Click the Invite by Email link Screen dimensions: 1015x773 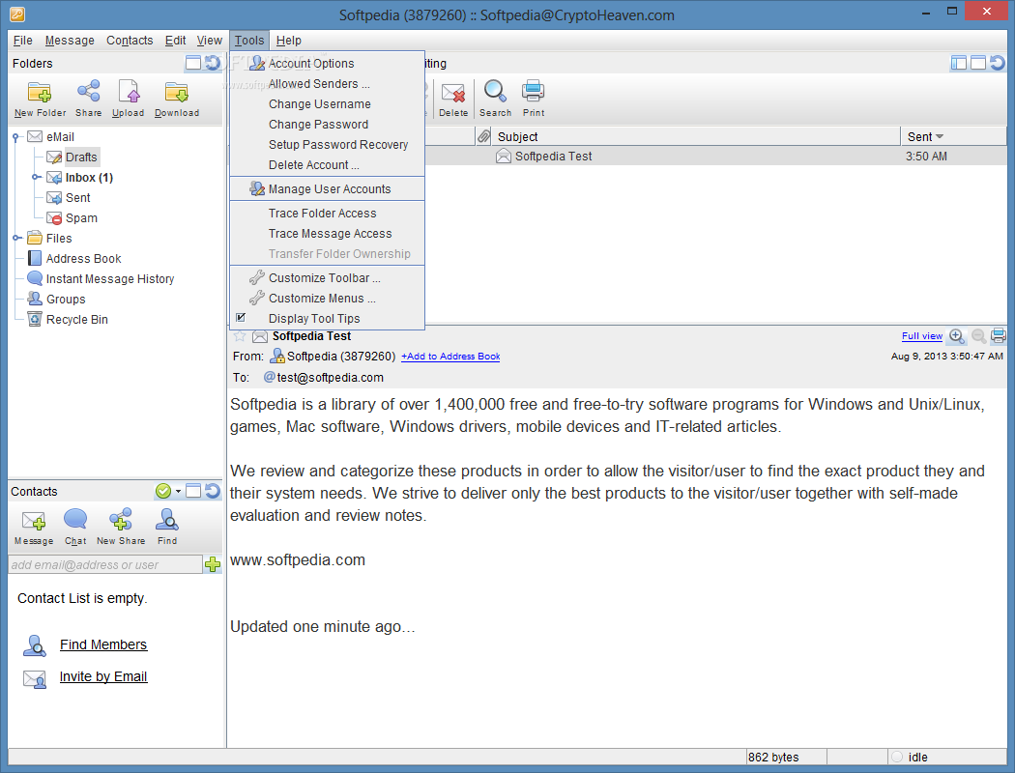[103, 676]
